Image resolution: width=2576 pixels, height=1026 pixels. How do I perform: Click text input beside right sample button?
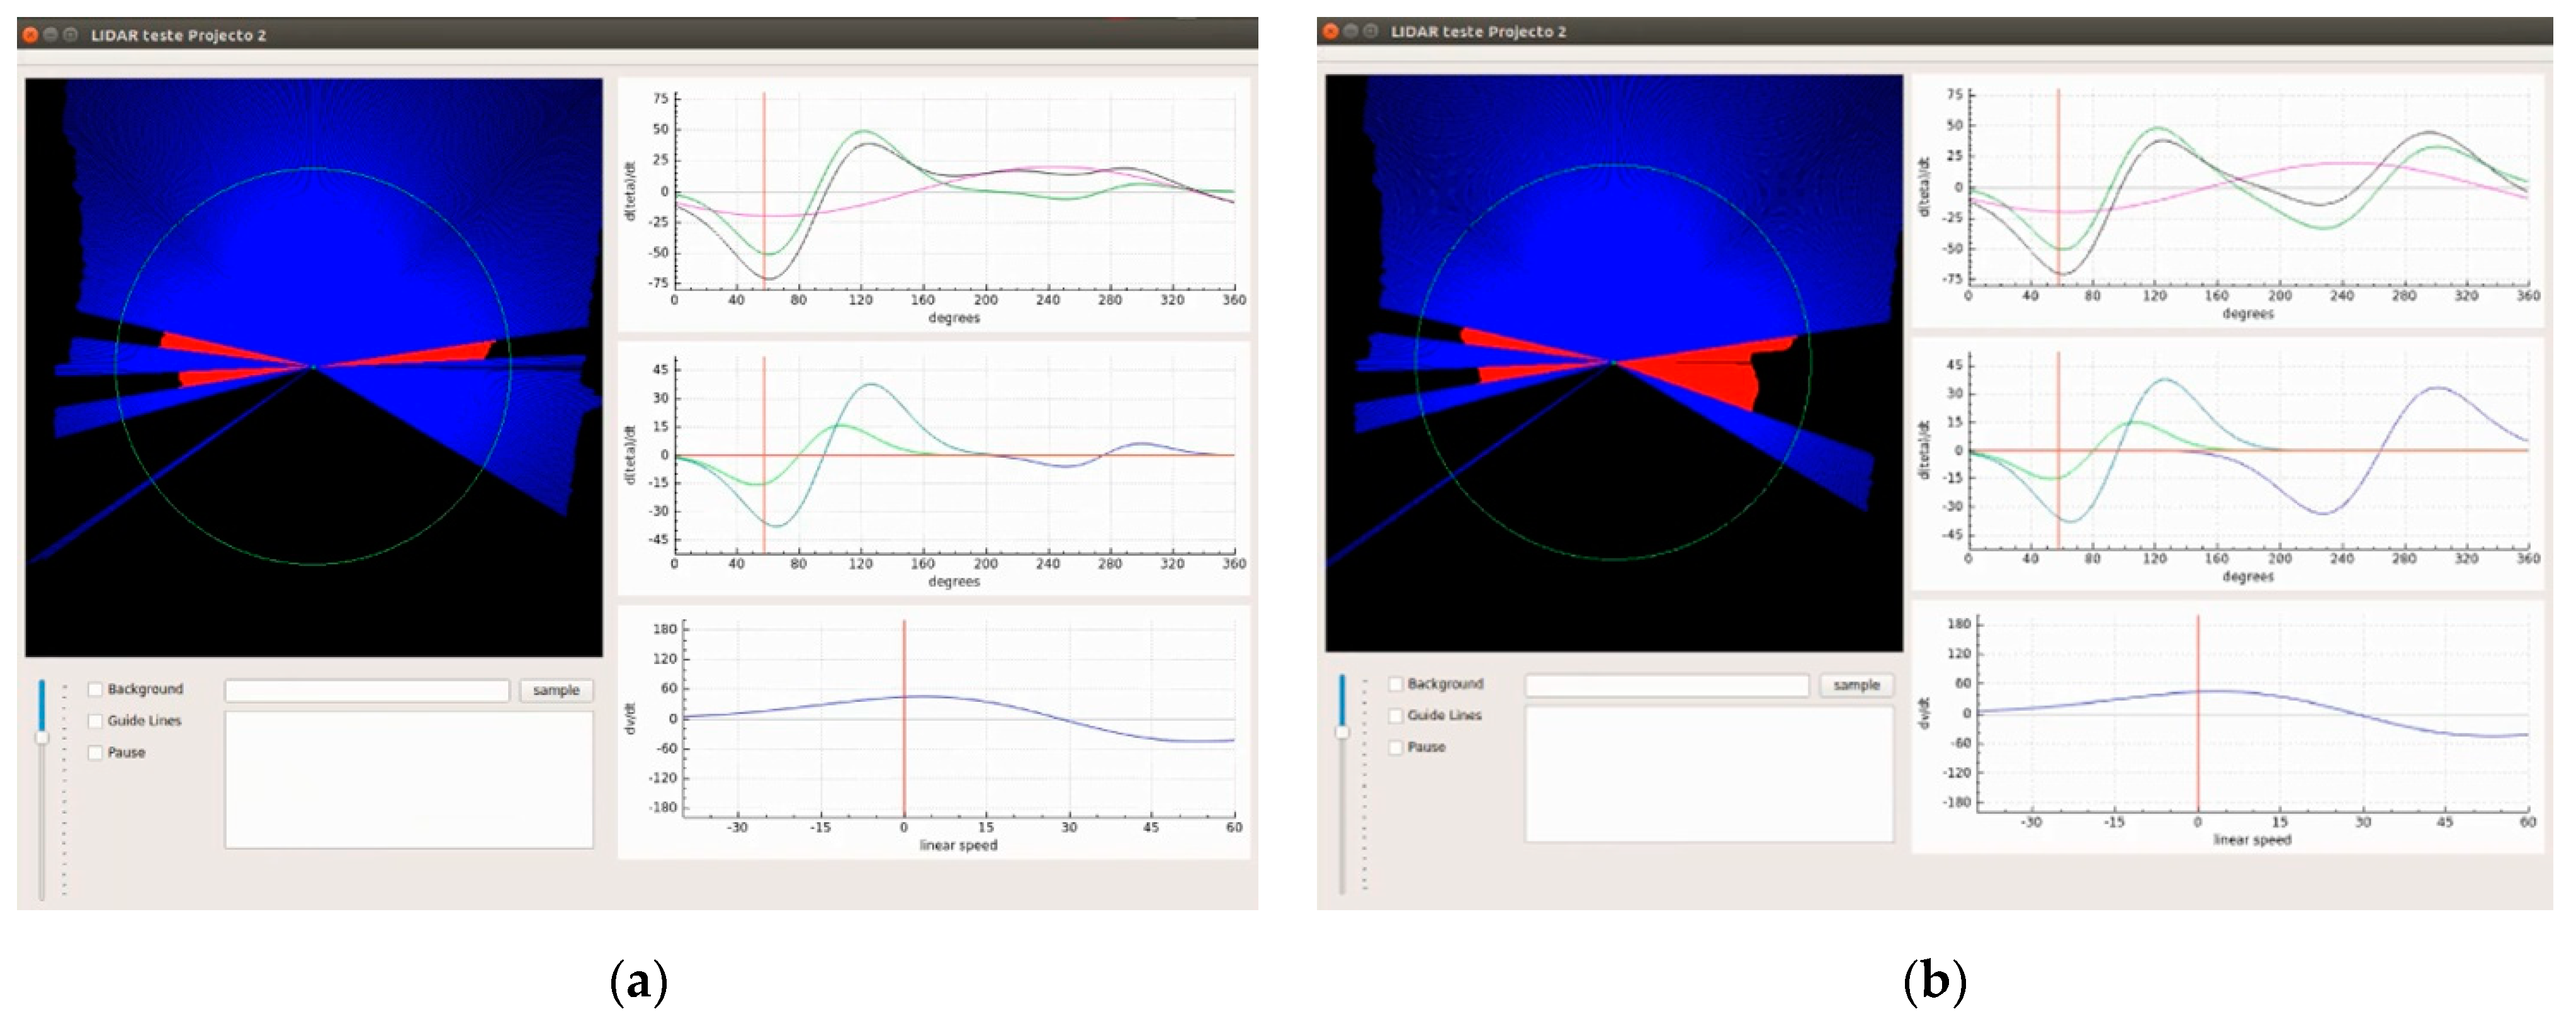tap(1666, 686)
